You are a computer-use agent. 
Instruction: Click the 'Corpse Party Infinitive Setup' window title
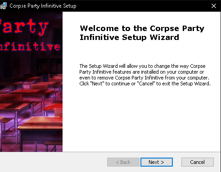coord(43,6)
